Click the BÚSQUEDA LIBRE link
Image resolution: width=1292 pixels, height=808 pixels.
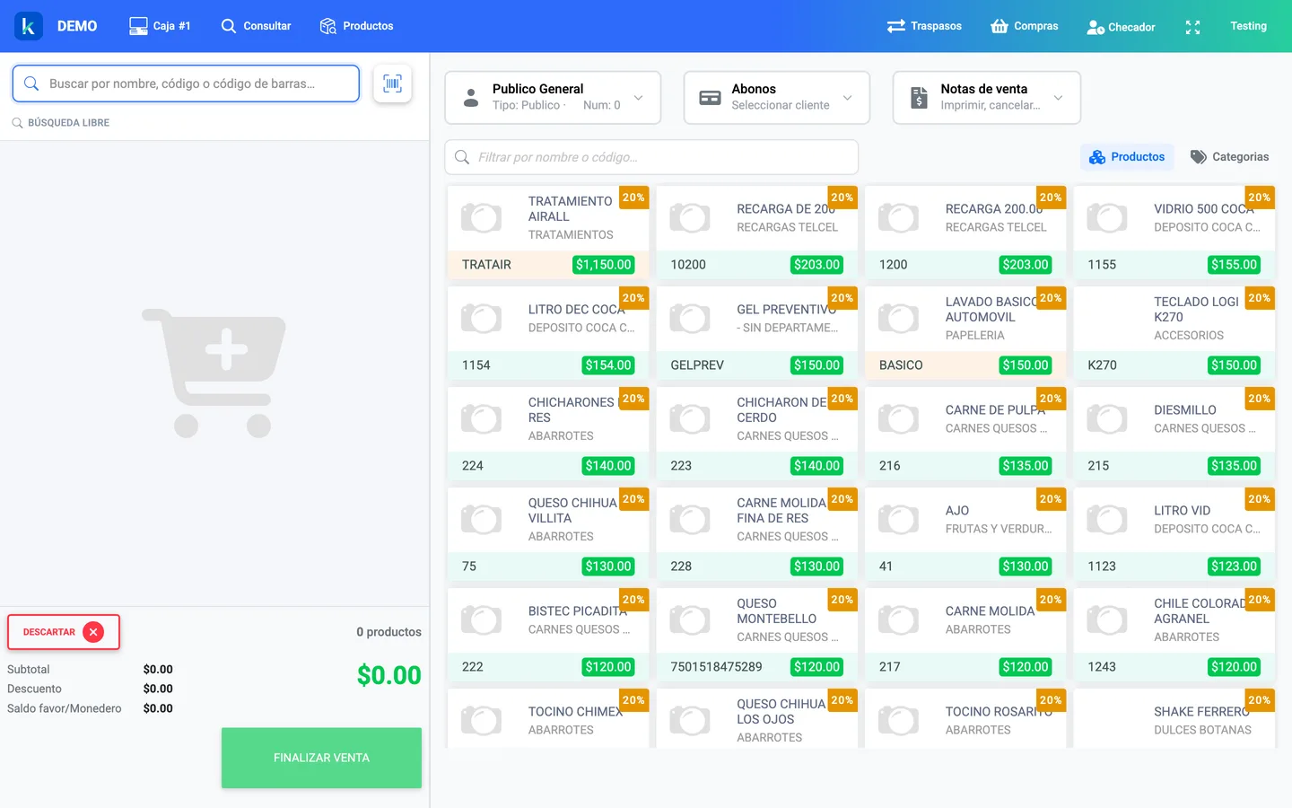tap(61, 123)
